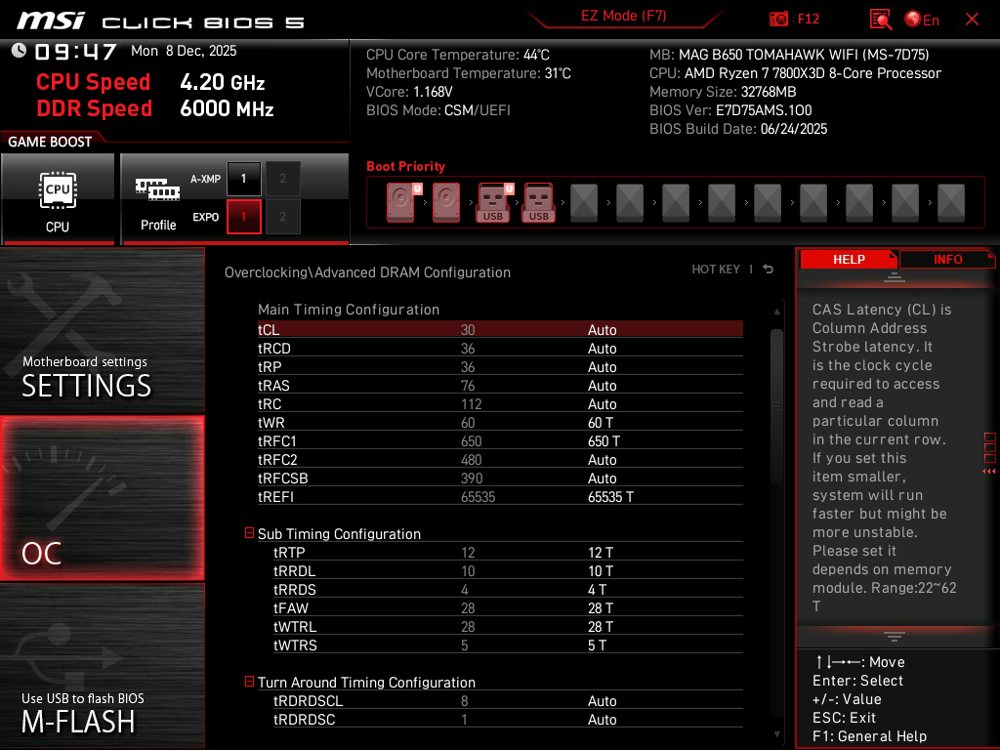This screenshot has height=750, width=1000.
Task: Open the HOT KEY list
Action: 716,270
